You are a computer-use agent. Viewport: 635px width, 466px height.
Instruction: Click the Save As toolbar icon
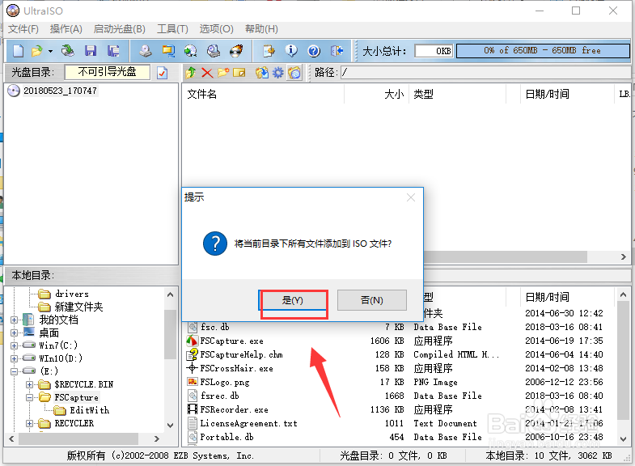point(113,51)
